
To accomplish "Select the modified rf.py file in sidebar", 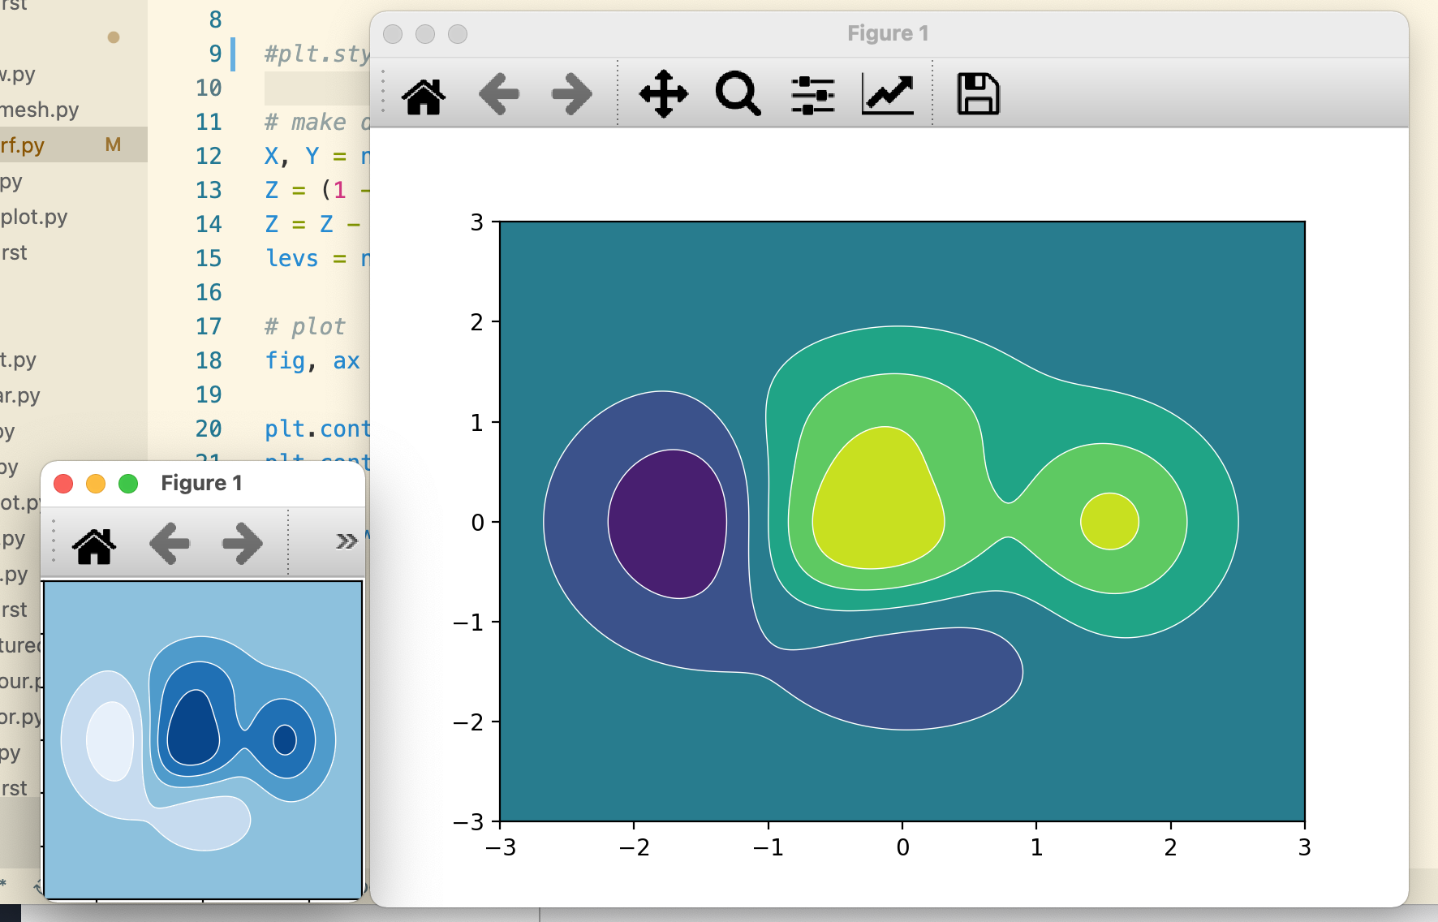I will (23, 145).
